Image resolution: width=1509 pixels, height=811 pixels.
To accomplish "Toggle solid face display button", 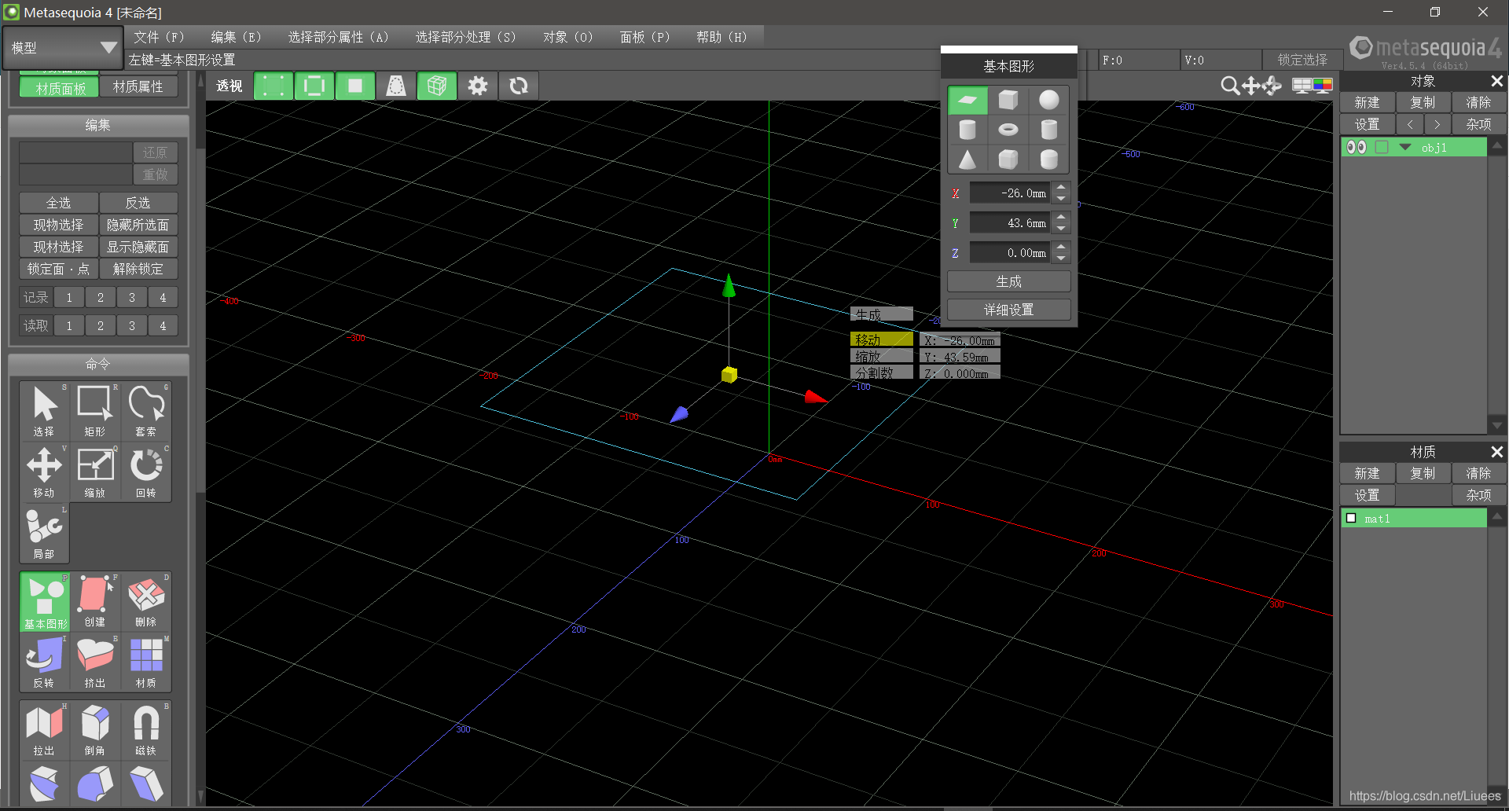I will coord(355,86).
